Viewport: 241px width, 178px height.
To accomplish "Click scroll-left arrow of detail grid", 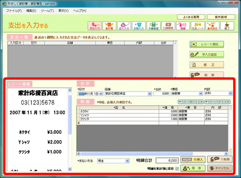I will (79, 154).
